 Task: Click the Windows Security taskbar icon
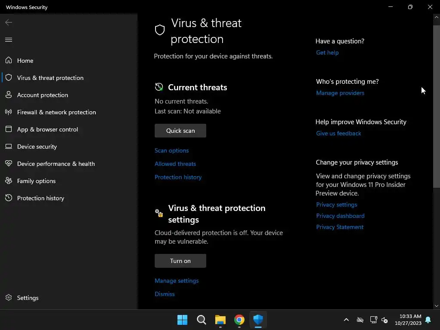point(258,320)
